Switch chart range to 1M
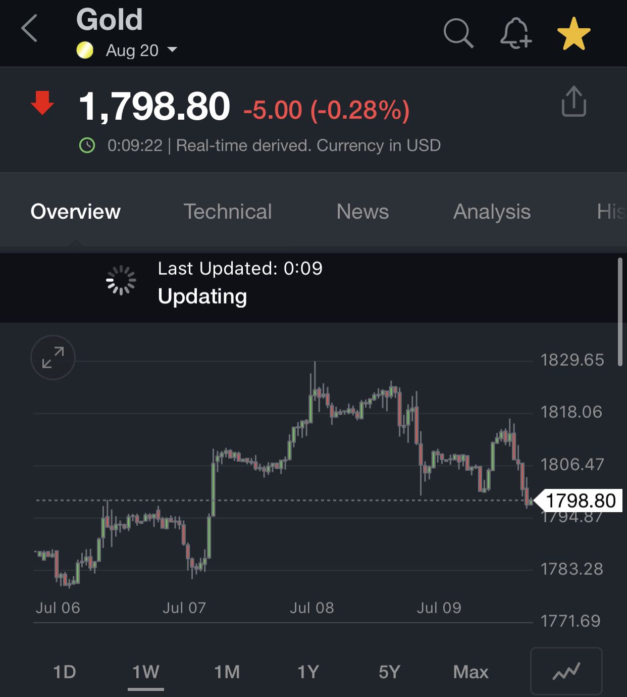627x697 pixels. [227, 672]
